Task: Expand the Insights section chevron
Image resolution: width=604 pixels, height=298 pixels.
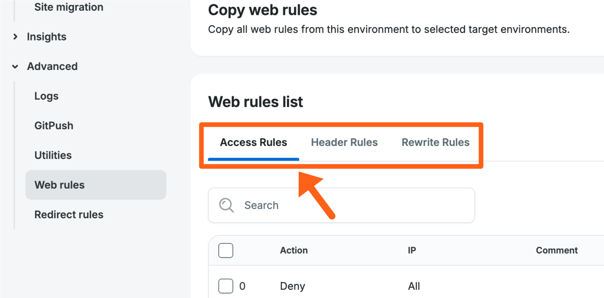Action: pos(15,37)
